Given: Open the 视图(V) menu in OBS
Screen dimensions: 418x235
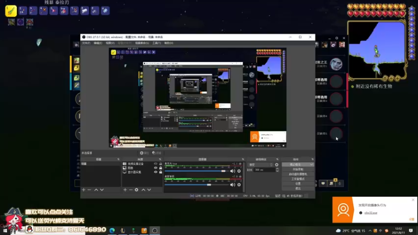Looking at the screenshot, I should 110,43.
